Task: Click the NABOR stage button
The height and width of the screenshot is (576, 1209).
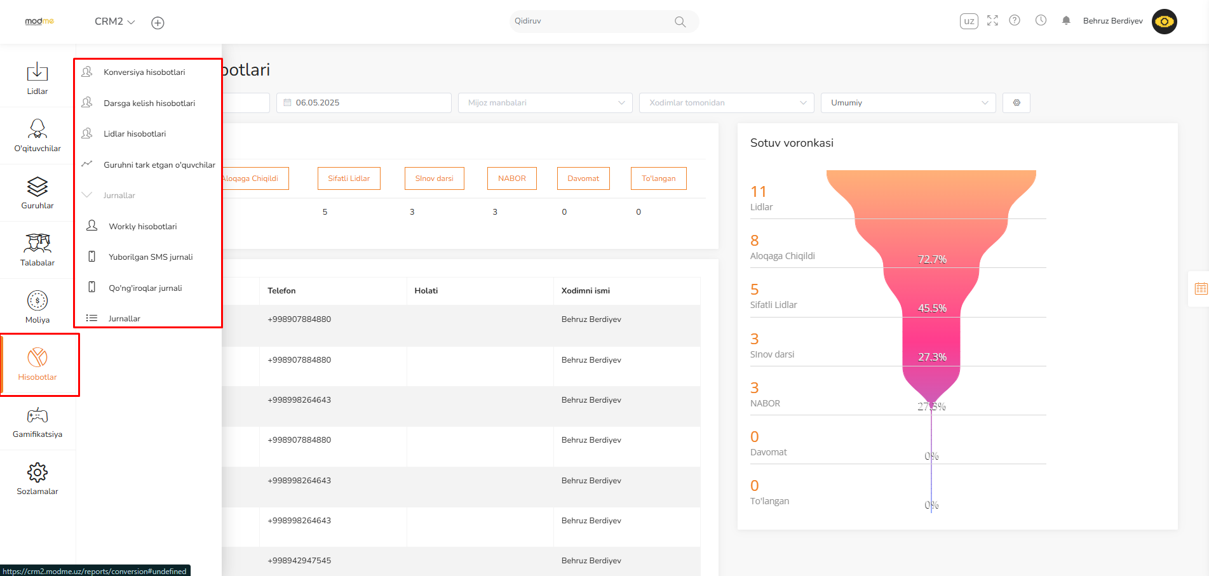Action: click(511, 178)
